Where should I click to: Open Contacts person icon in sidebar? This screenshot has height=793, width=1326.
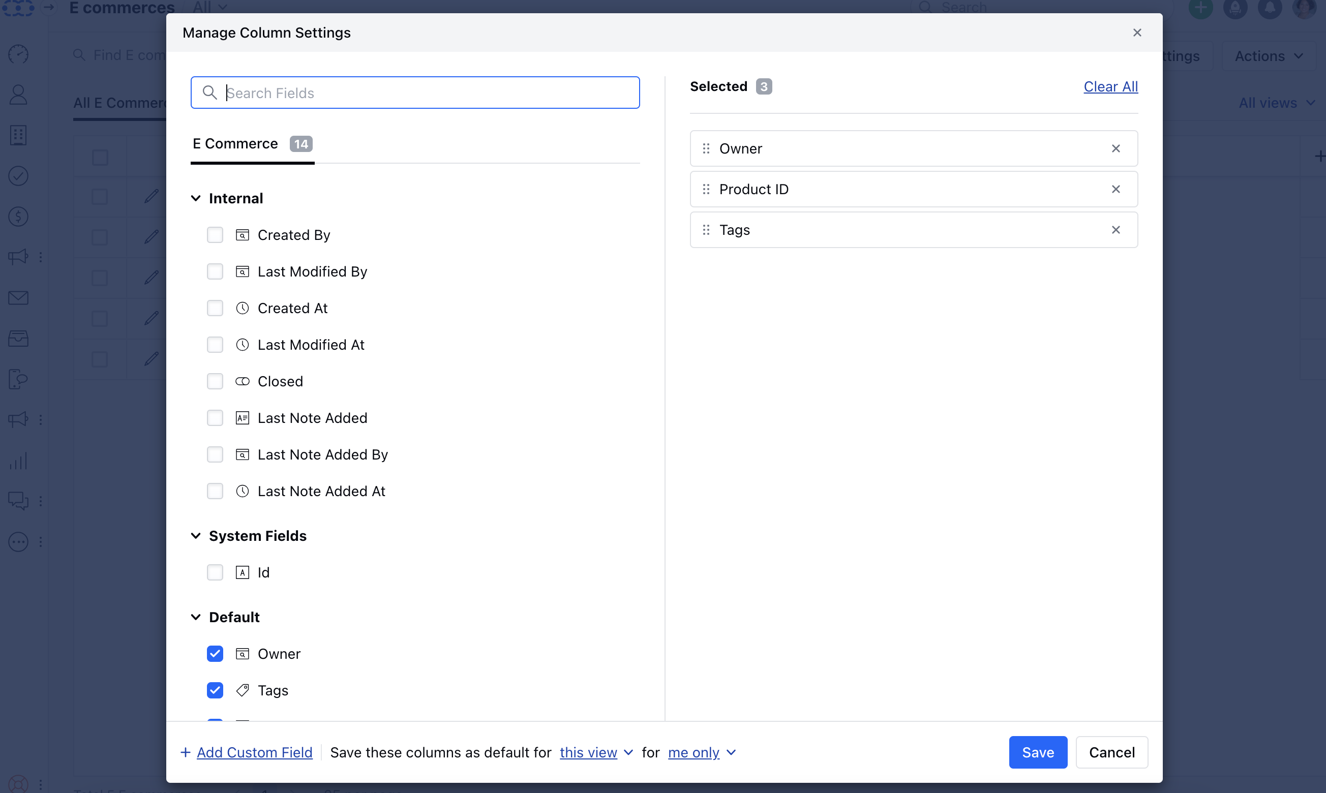pyautogui.click(x=18, y=95)
